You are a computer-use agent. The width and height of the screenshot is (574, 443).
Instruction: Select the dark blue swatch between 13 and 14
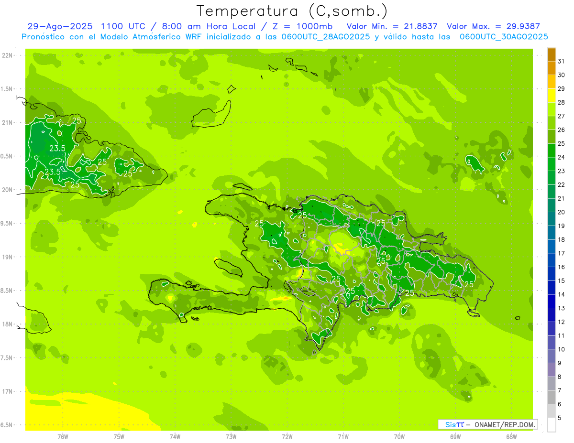552,302
